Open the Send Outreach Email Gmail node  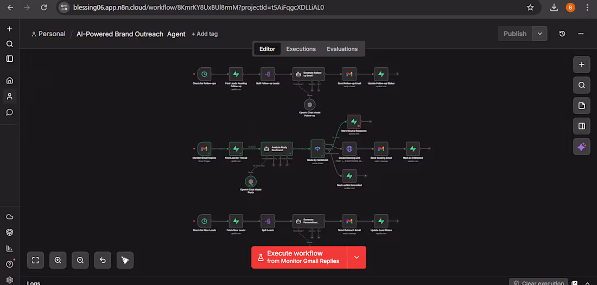click(349, 221)
